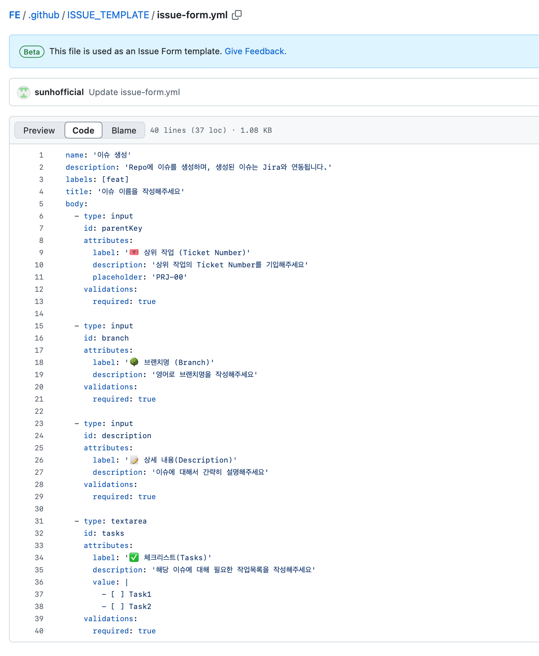Go to the .github folder breadcrumb
This screenshot has height=656, width=539.
click(x=44, y=15)
